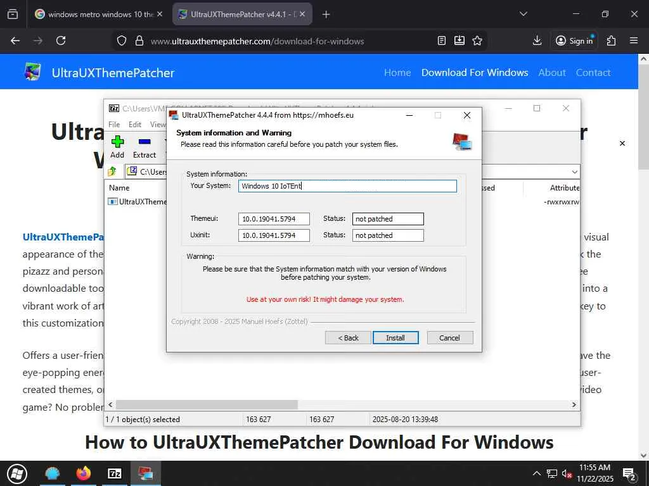This screenshot has width=649, height=486.
Task: Click the Themeui status 'not patched' box
Action: tap(388, 219)
